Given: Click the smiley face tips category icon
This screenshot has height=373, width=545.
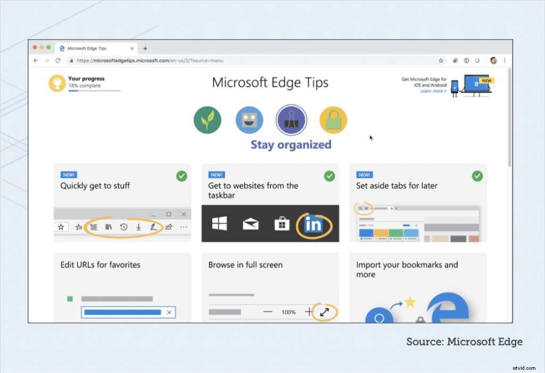Looking at the screenshot, I should click(x=249, y=120).
